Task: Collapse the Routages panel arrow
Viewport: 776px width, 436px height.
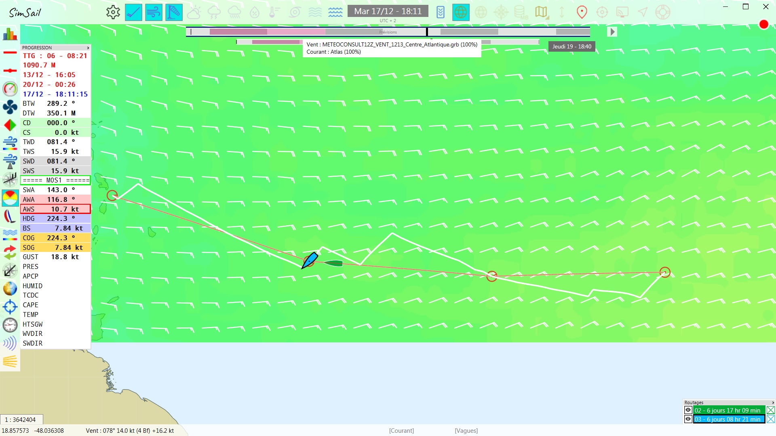Action: [x=773, y=402]
